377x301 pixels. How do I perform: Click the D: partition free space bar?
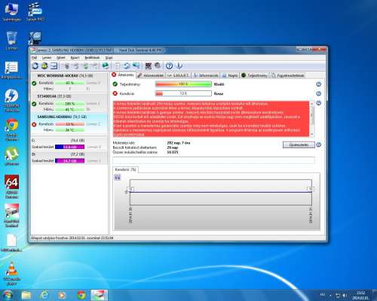point(70,160)
